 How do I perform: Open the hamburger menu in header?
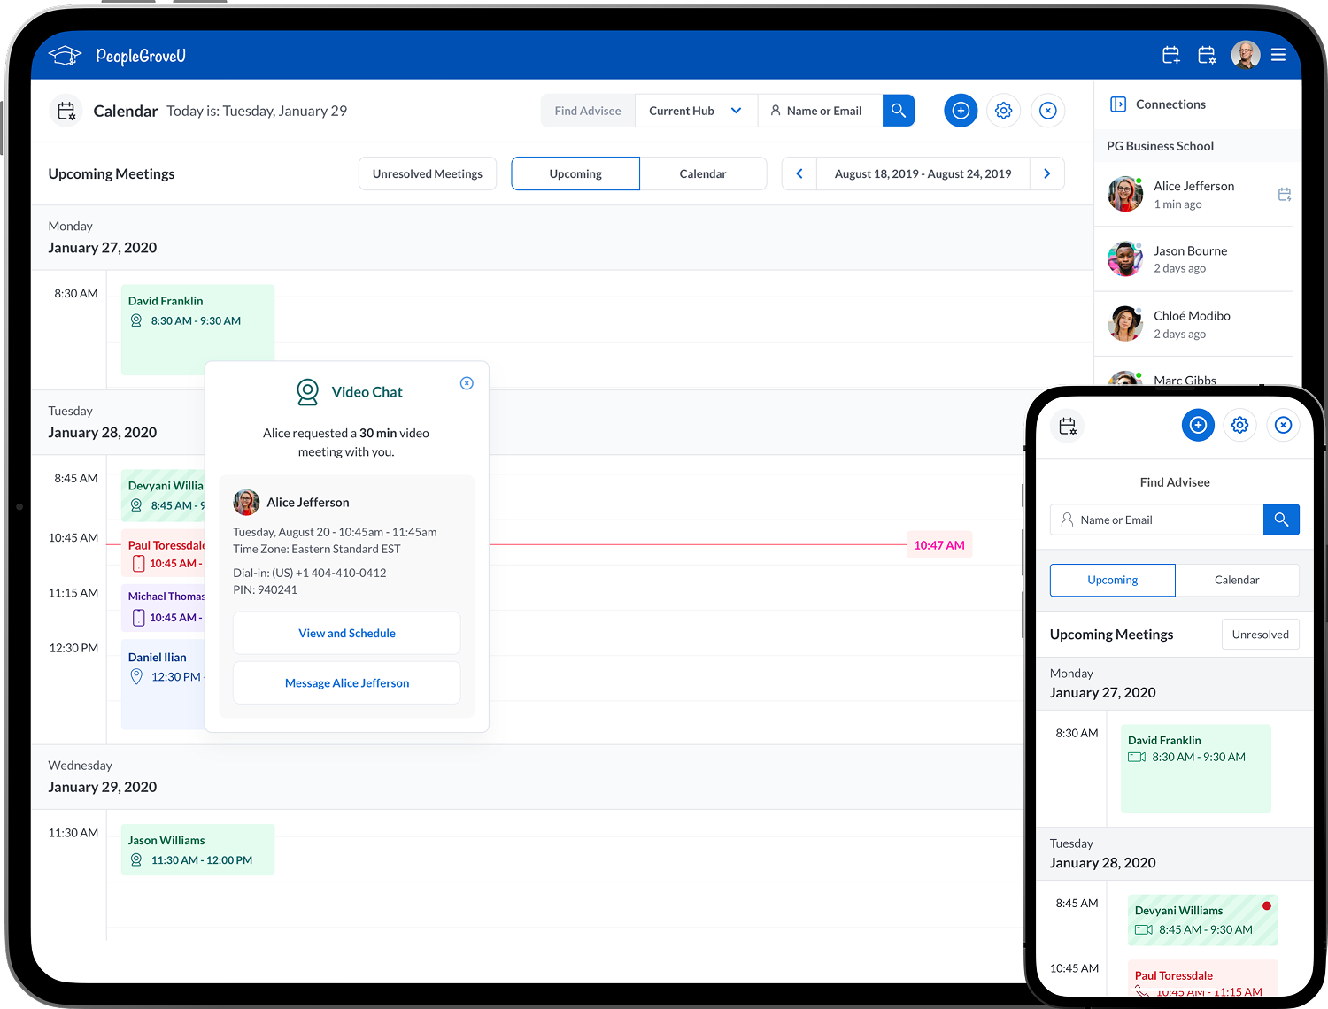click(x=1278, y=55)
